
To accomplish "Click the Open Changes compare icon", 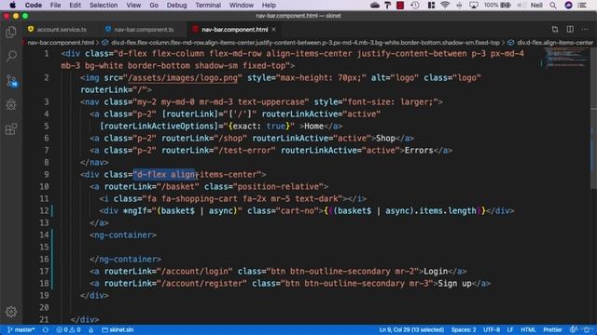I will point(555,29).
